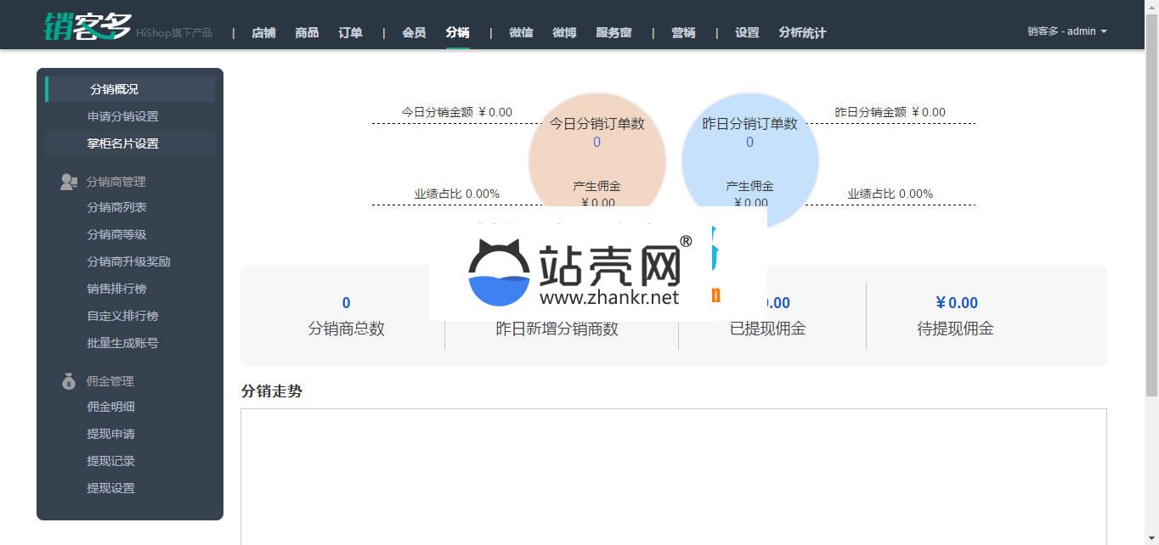View 提现申请 list
Image resolution: width=1159 pixels, height=545 pixels.
[x=110, y=434]
